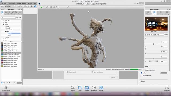Screen dimensions: 171x96
Task: Take a Screenshot using the bottom toolbar
Action: 167,88
